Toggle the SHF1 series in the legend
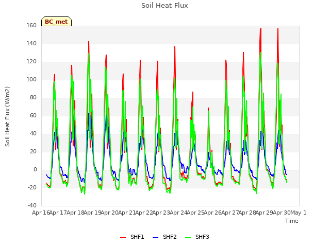Image resolution: width=330 pixels, height=247 pixels. click(132, 237)
